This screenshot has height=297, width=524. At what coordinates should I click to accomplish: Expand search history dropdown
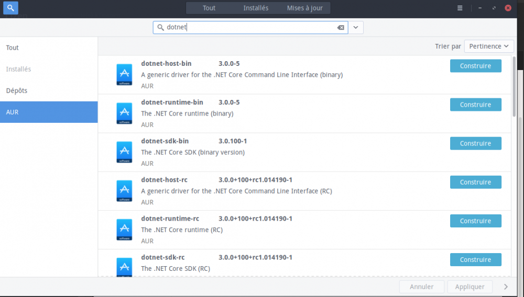click(356, 28)
